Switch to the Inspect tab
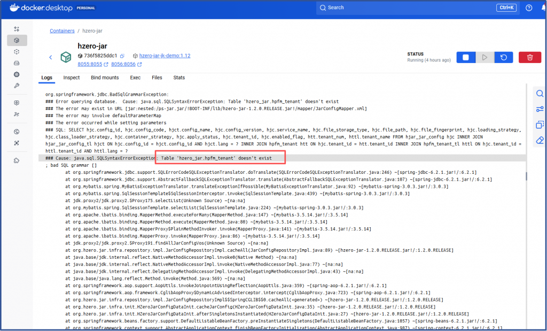This screenshot has width=547, height=331. click(x=72, y=78)
